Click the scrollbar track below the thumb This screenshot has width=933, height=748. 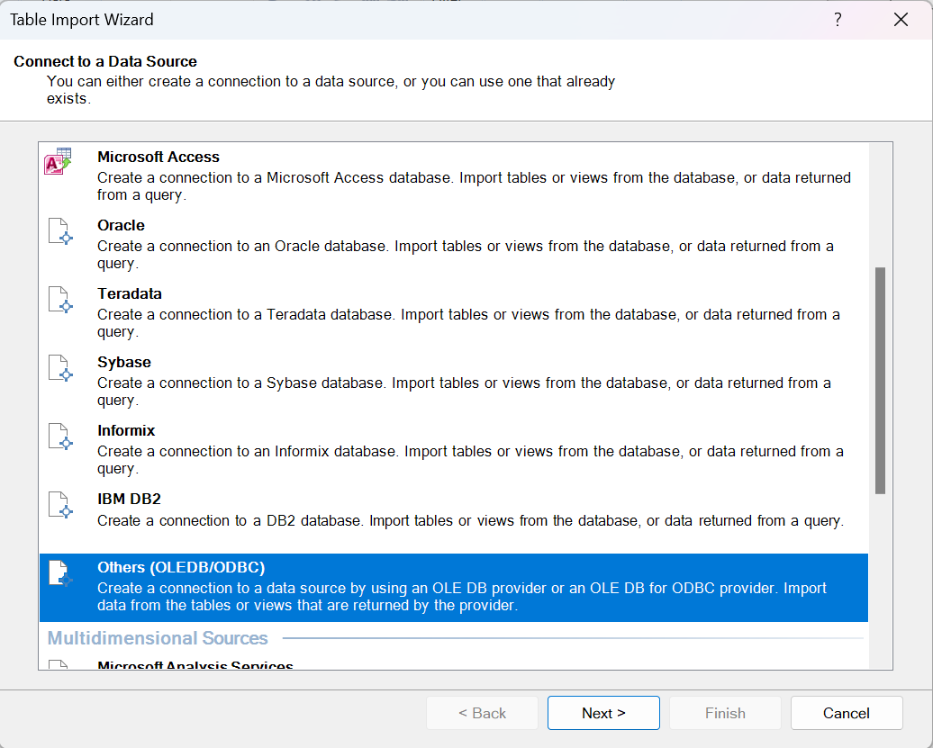tap(880, 581)
